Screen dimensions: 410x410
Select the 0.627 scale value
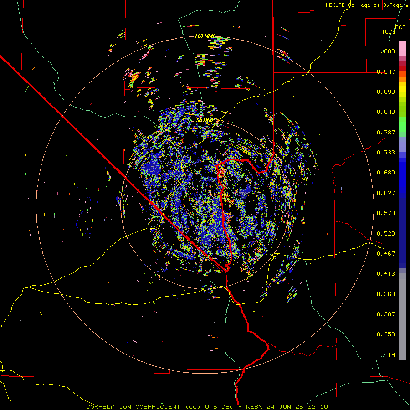[x=386, y=193]
